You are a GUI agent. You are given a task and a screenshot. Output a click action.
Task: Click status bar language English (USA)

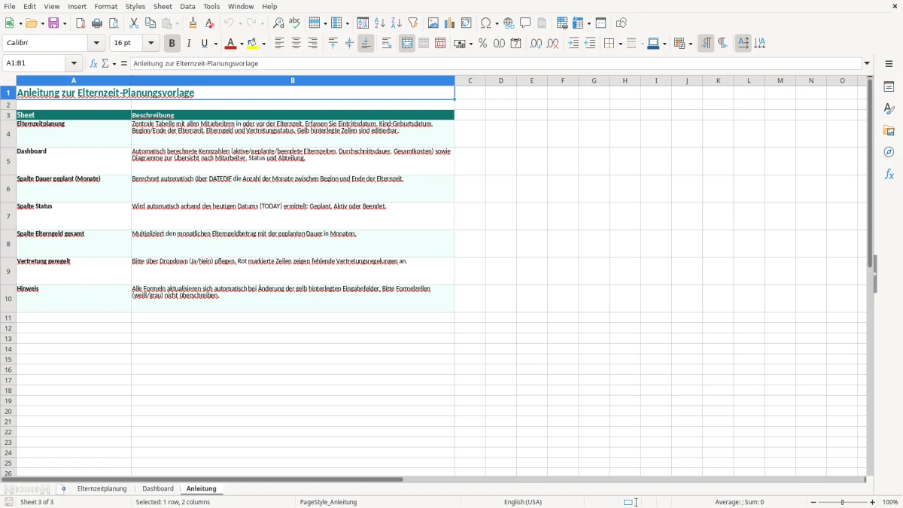pos(523,502)
